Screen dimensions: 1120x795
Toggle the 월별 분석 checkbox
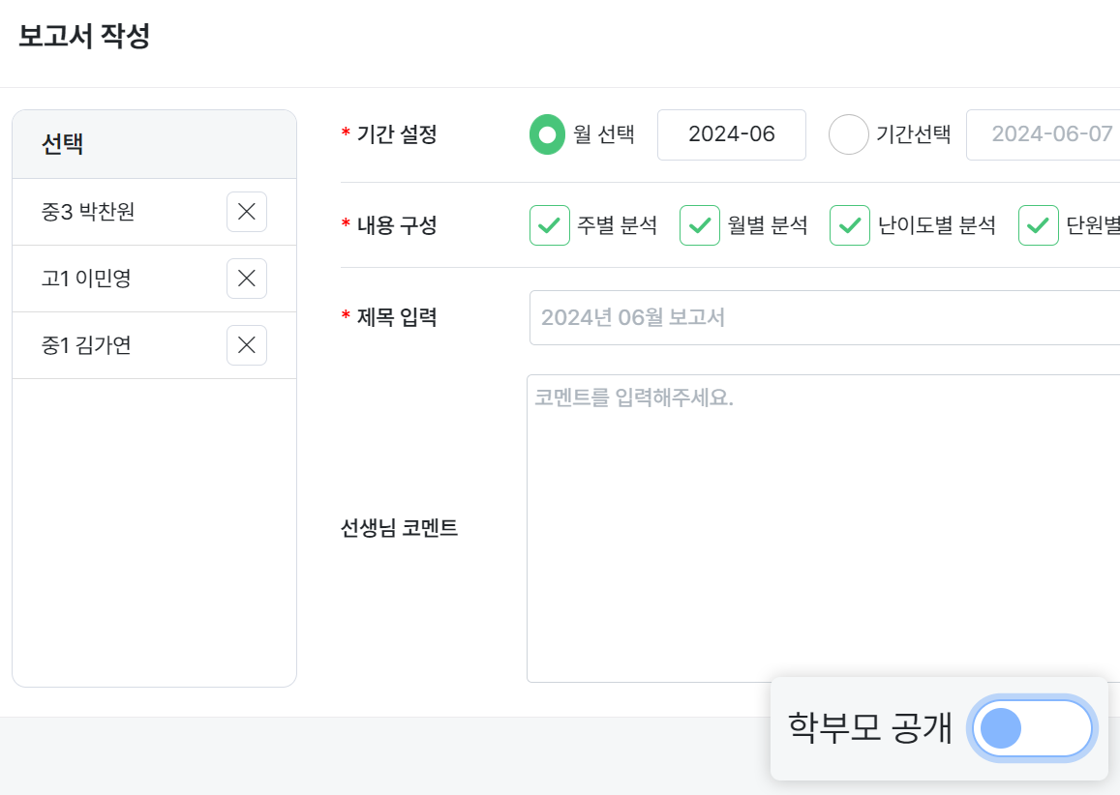coord(699,225)
